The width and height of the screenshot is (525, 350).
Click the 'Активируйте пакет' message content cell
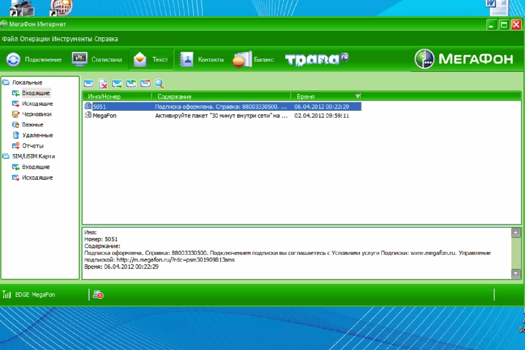[221, 116]
